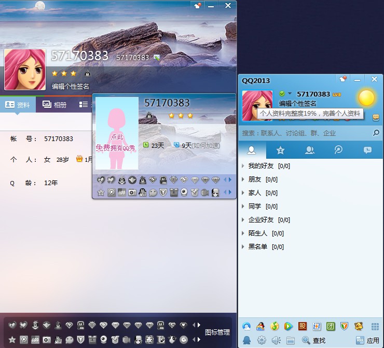This screenshot has width=384, height=348.
Task: Open main menu penguin icon at bottom left
Action: pos(246,340)
